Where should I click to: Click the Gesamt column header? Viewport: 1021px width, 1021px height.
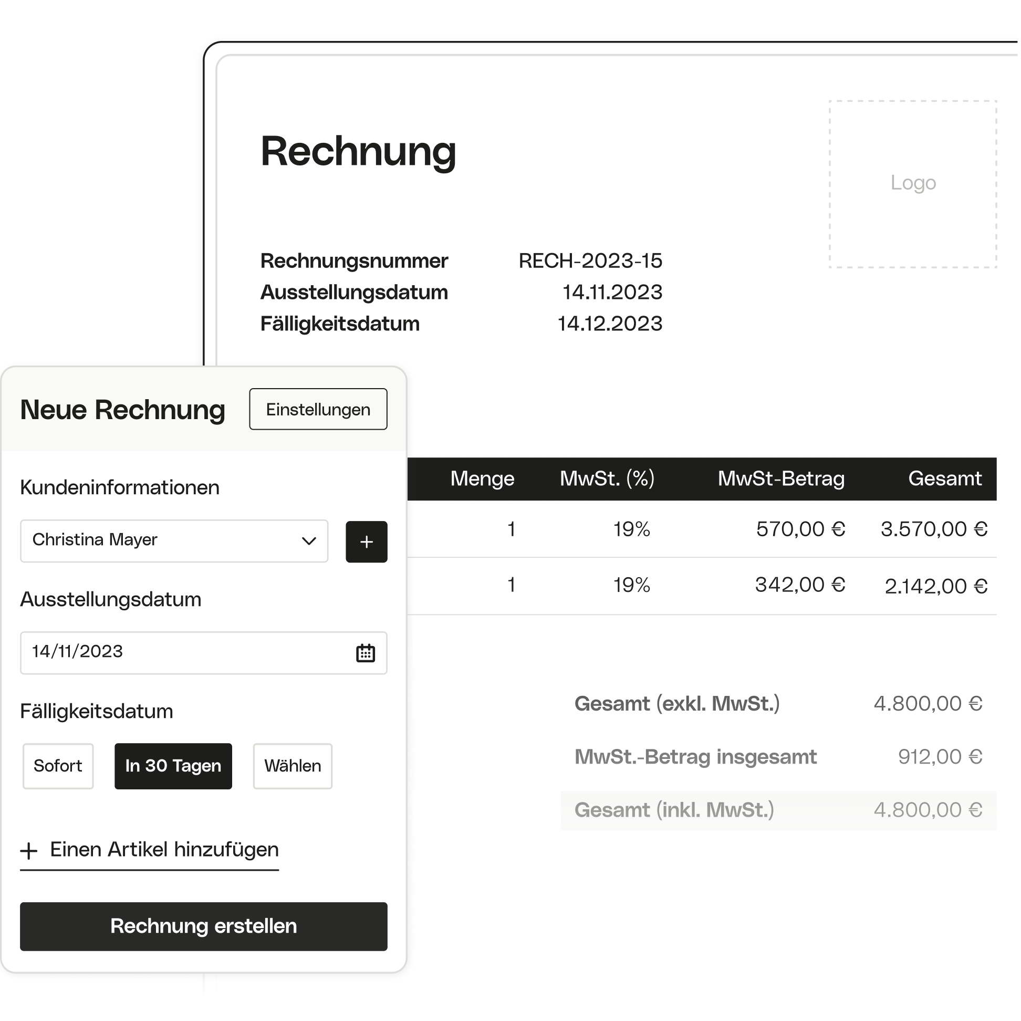945,478
